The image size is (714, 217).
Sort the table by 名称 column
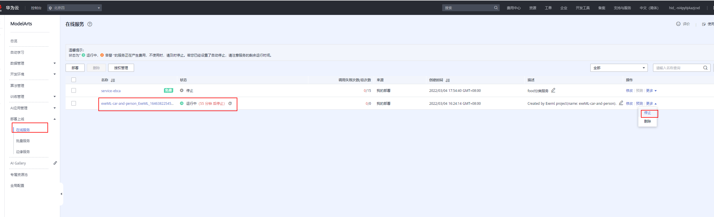[113, 80]
